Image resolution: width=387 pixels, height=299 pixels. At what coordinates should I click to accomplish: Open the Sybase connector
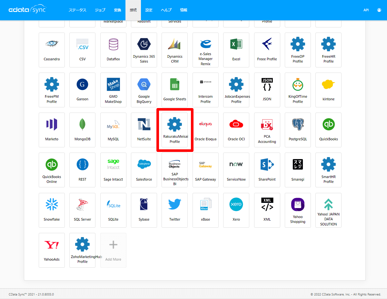tap(144, 210)
